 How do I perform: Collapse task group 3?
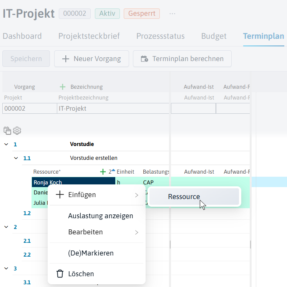6,269
